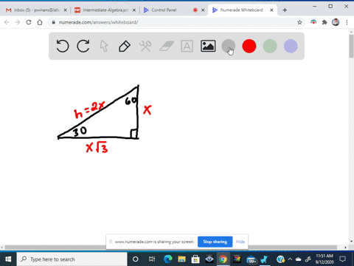Open the crossed tools settings icon

pyautogui.click(x=145, y=46)
